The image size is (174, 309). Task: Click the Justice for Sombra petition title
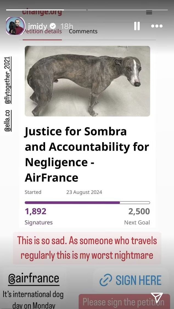point(87,155)
